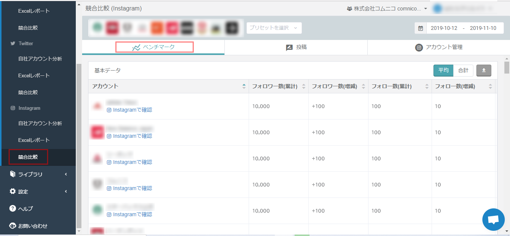This screenshot has width=510, height=236.
Task: Click the start date field 2019-10-12
Action: (444, 28)
